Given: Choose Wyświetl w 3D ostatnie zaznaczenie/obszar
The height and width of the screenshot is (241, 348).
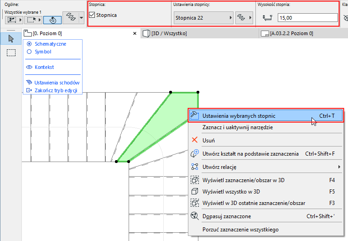Looking at the screenshot, I should tap(266, 203).
